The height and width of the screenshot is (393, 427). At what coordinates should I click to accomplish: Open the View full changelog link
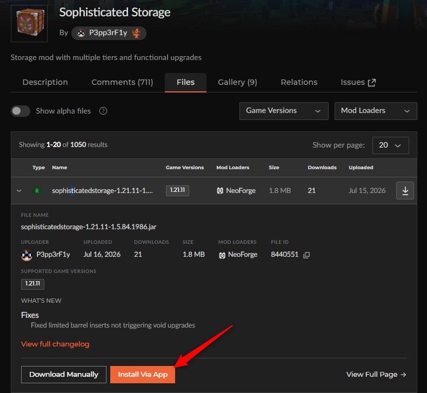pos(55,344)
